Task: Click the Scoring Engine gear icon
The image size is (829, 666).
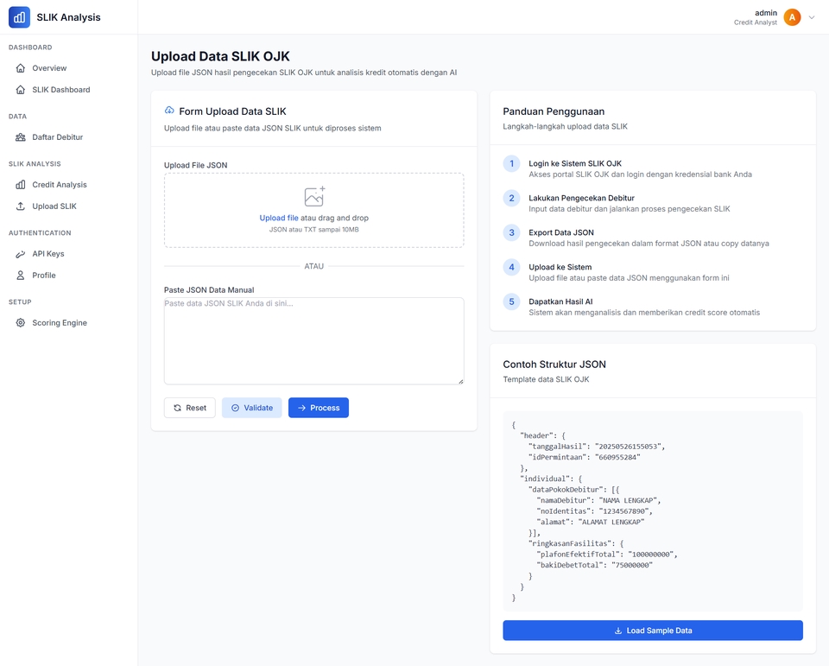Action: tap(21, 323)
